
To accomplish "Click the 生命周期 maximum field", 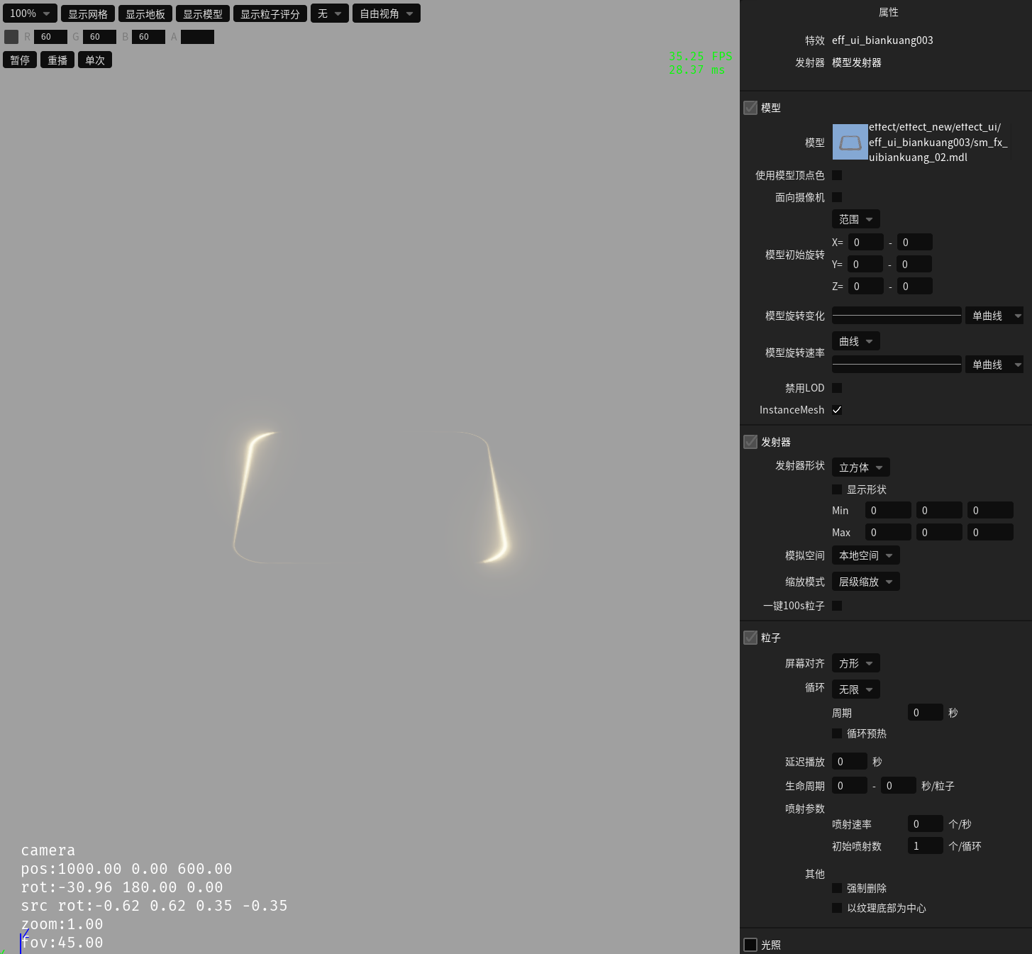I will 899,786.
